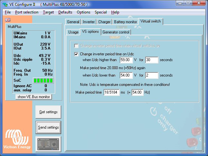Click the MultiPlus group label
This screenshot has height=156, width=208.
[15, 27]
